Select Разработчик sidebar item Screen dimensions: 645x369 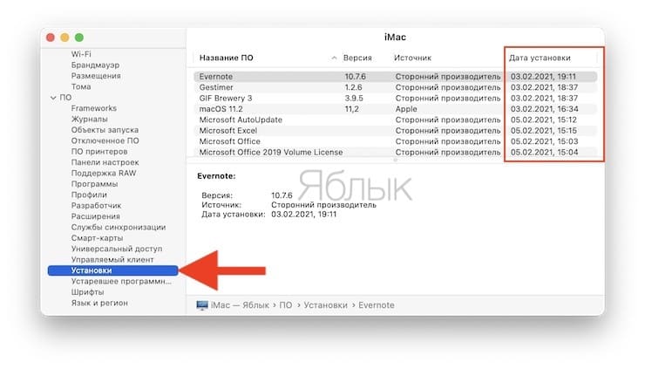click(x=96, y=206)
